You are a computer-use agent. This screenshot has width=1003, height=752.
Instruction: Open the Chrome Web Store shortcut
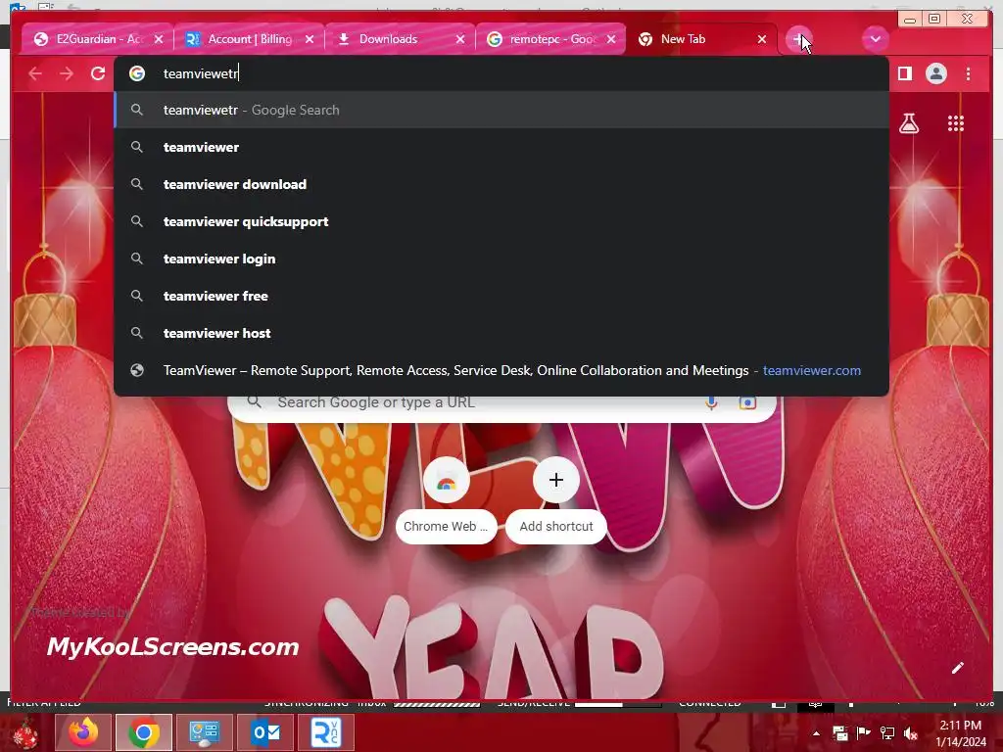point(447,500)
